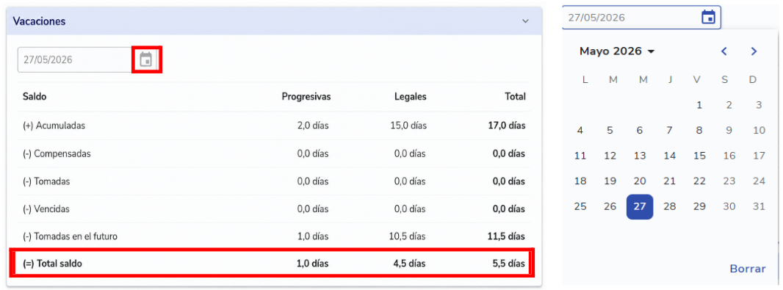Image resolution: width=783 pixels, height=290 pixels.
Task: Click the Vacaciones panel title
Action: click(39, 21)
